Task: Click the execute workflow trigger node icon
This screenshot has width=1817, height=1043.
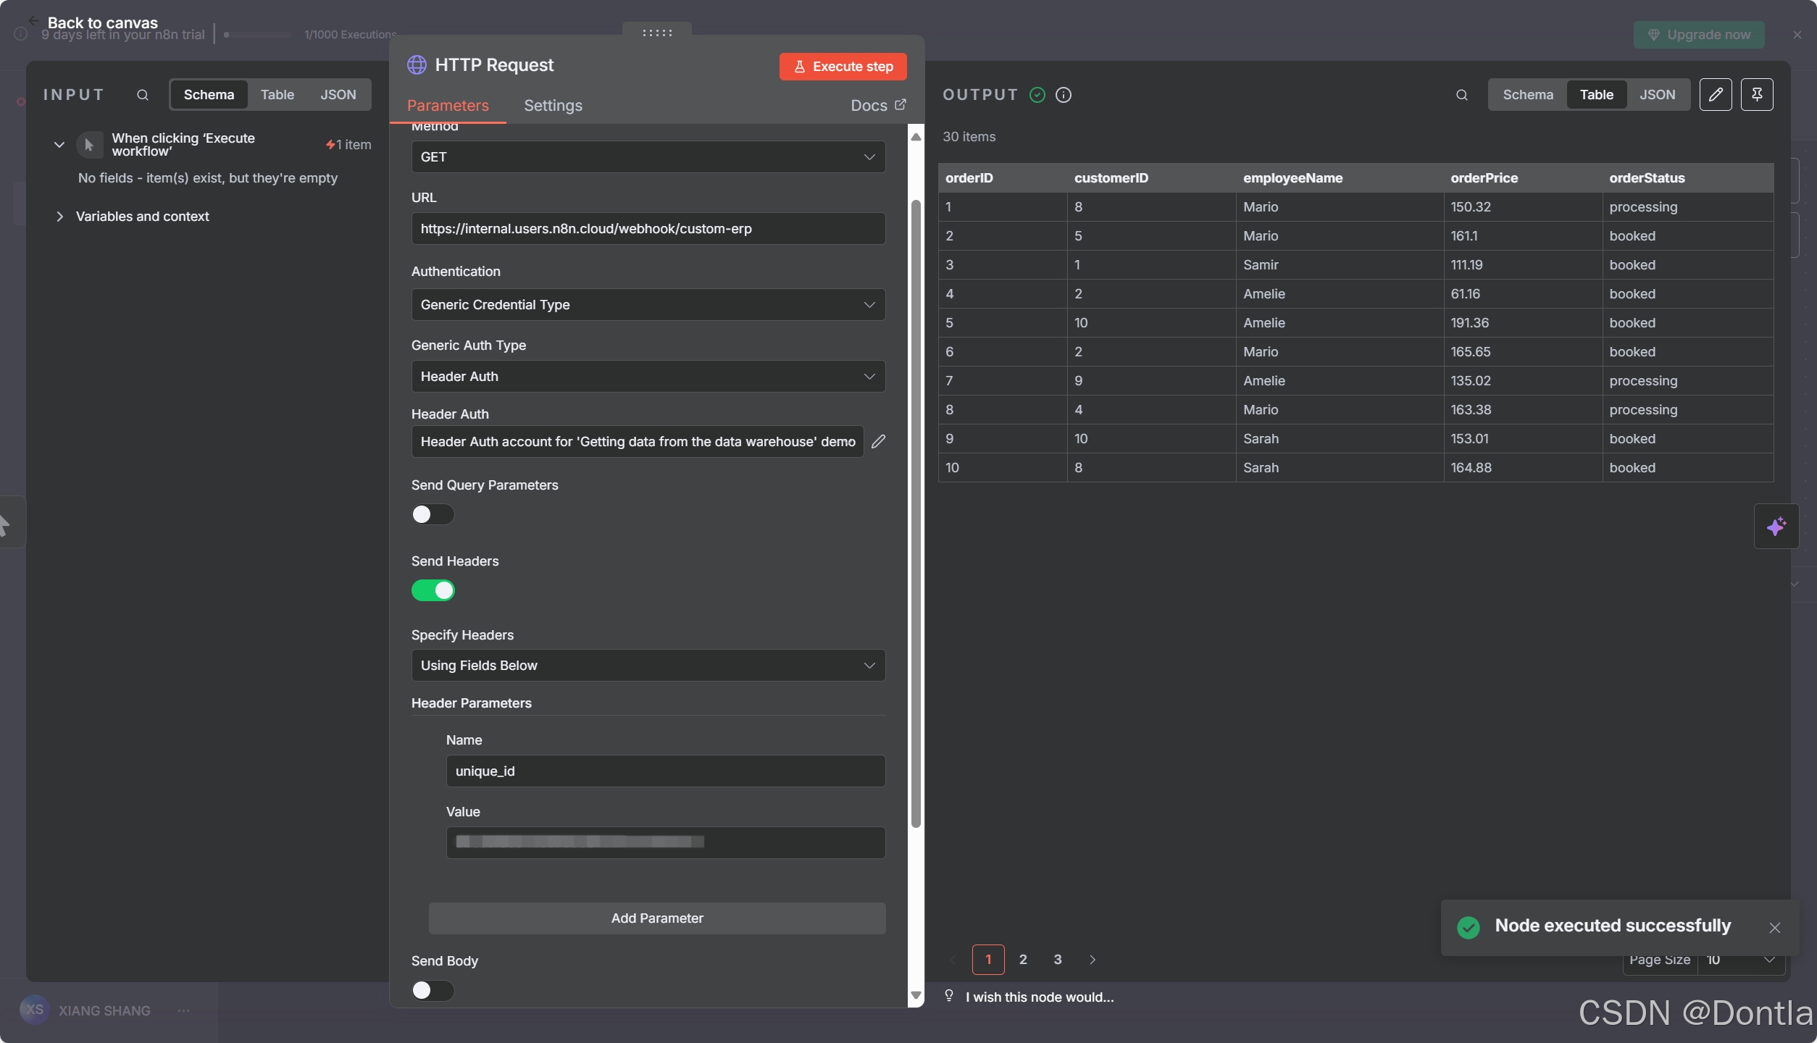Action: pos(89,145)
